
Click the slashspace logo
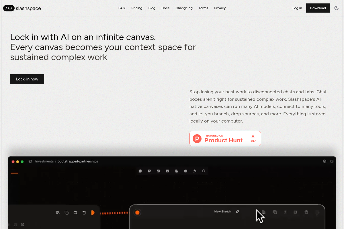22,8
